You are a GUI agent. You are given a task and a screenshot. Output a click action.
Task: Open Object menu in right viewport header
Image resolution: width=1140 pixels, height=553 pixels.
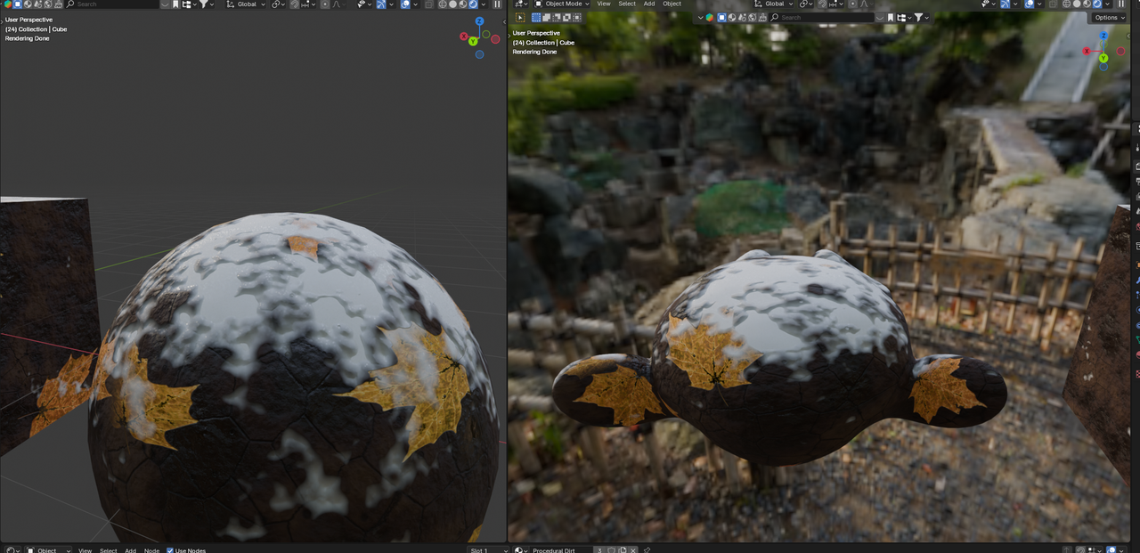672,4
